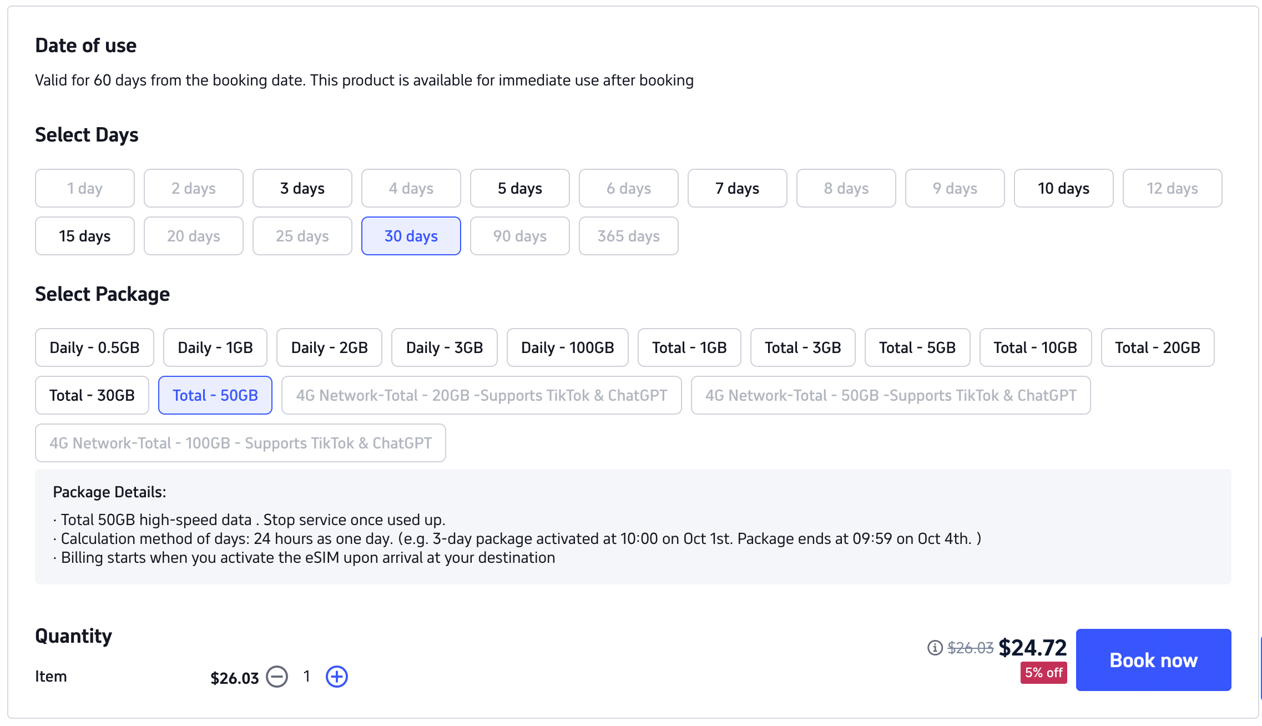The image size is (1262, 726).
Task: Select Total - 5GB package
Action: 917,348
